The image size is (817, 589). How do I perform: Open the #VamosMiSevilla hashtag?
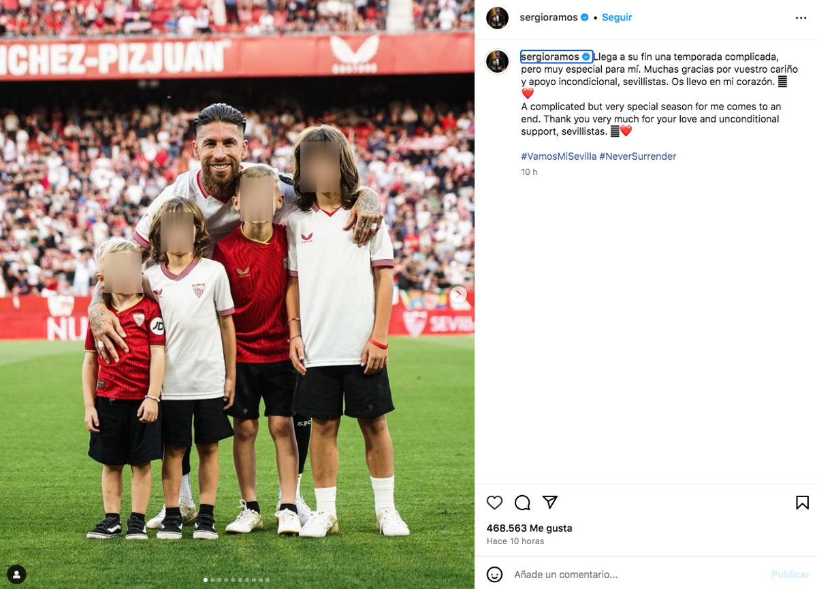(x=559, y=156)
